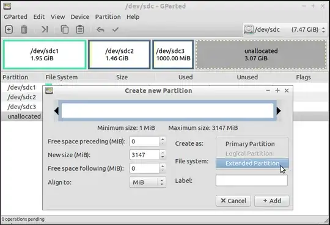
Task: Click the New size field showing 3147
Action: pos(144,155)
